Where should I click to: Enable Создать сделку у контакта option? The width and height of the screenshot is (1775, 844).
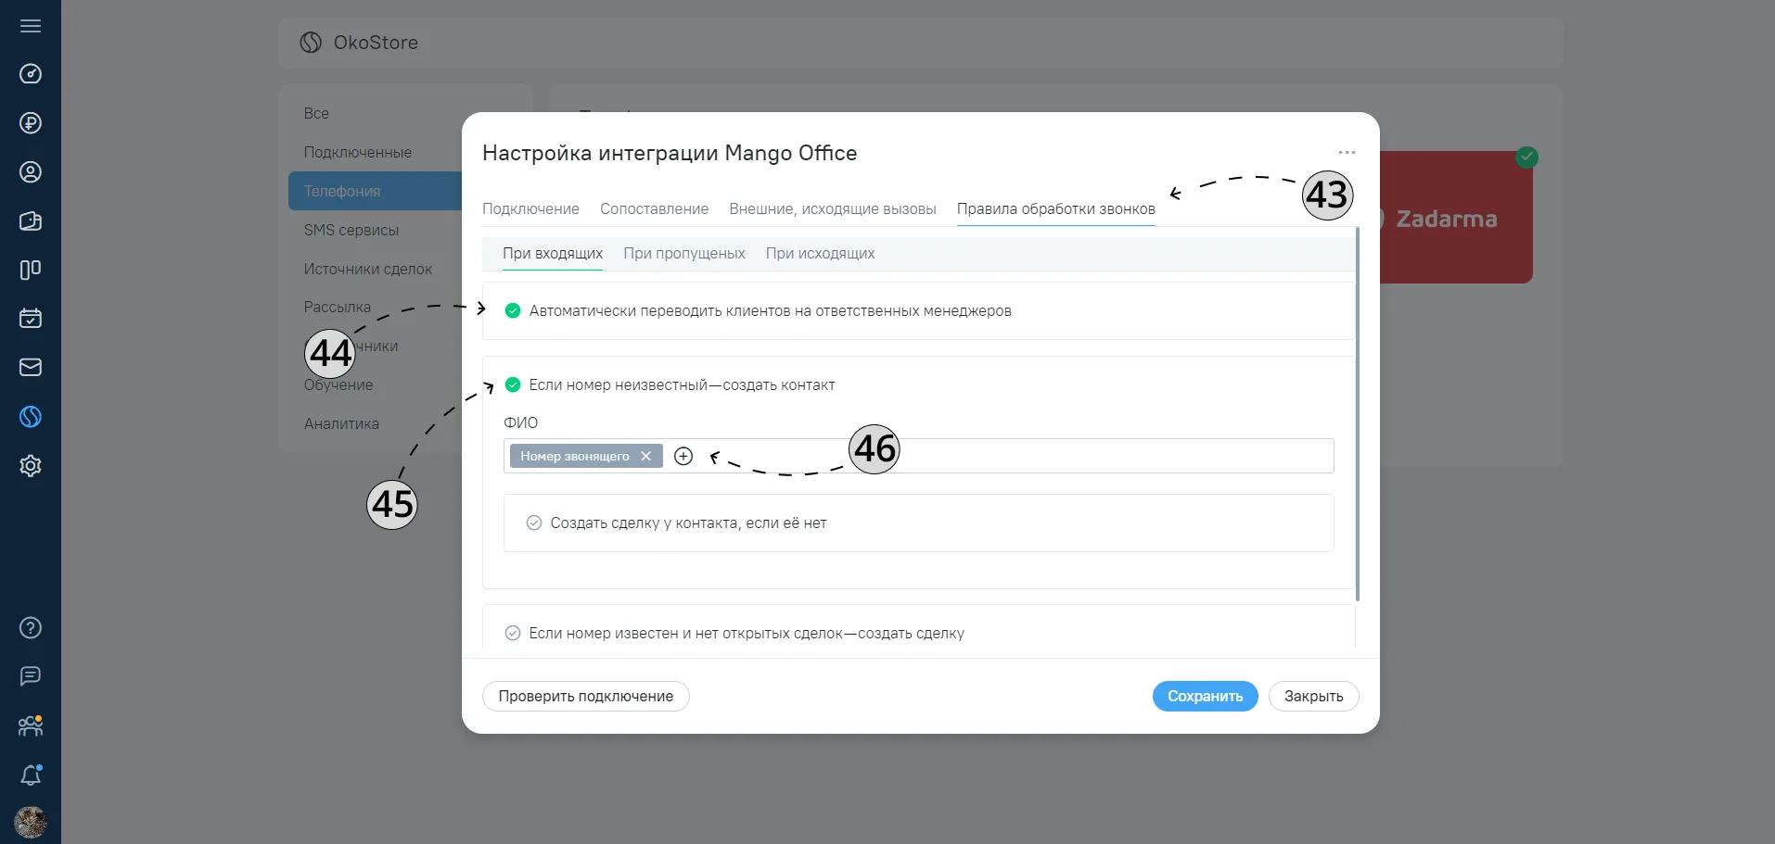coord(534,523)
